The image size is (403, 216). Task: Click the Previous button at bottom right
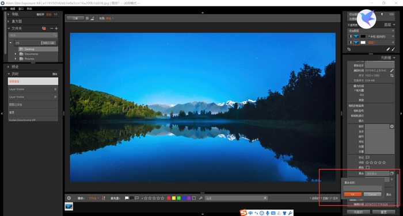tap(358, 212)
